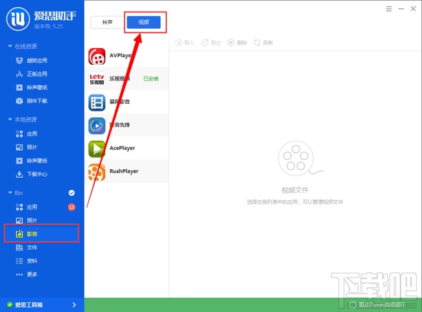Click the green 已安装 label
Image resolution: width=422 pixels, height=312 pixels.
click(x=151, y=78)
